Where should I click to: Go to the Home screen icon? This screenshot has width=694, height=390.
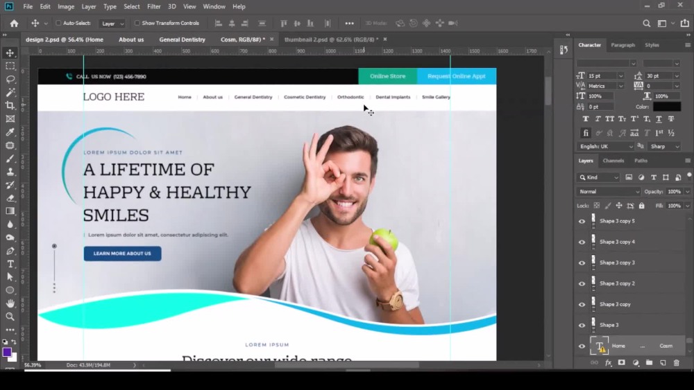click(x=14, y=24)
